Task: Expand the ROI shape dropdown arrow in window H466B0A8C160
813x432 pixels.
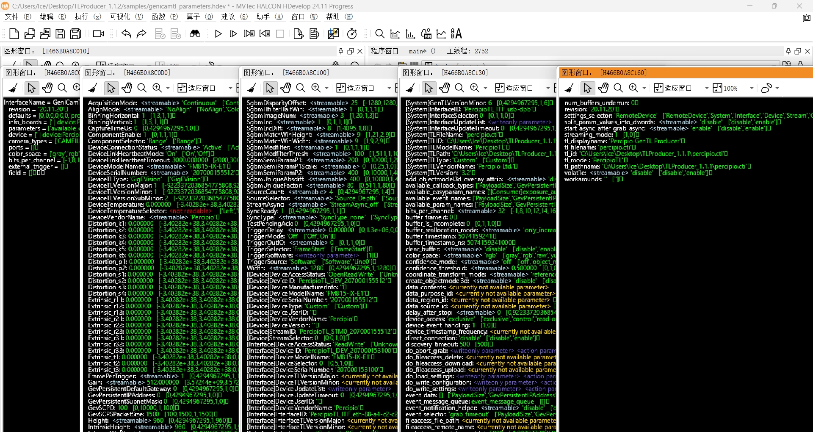Action: pyautogui.click(x=777, y=88)
